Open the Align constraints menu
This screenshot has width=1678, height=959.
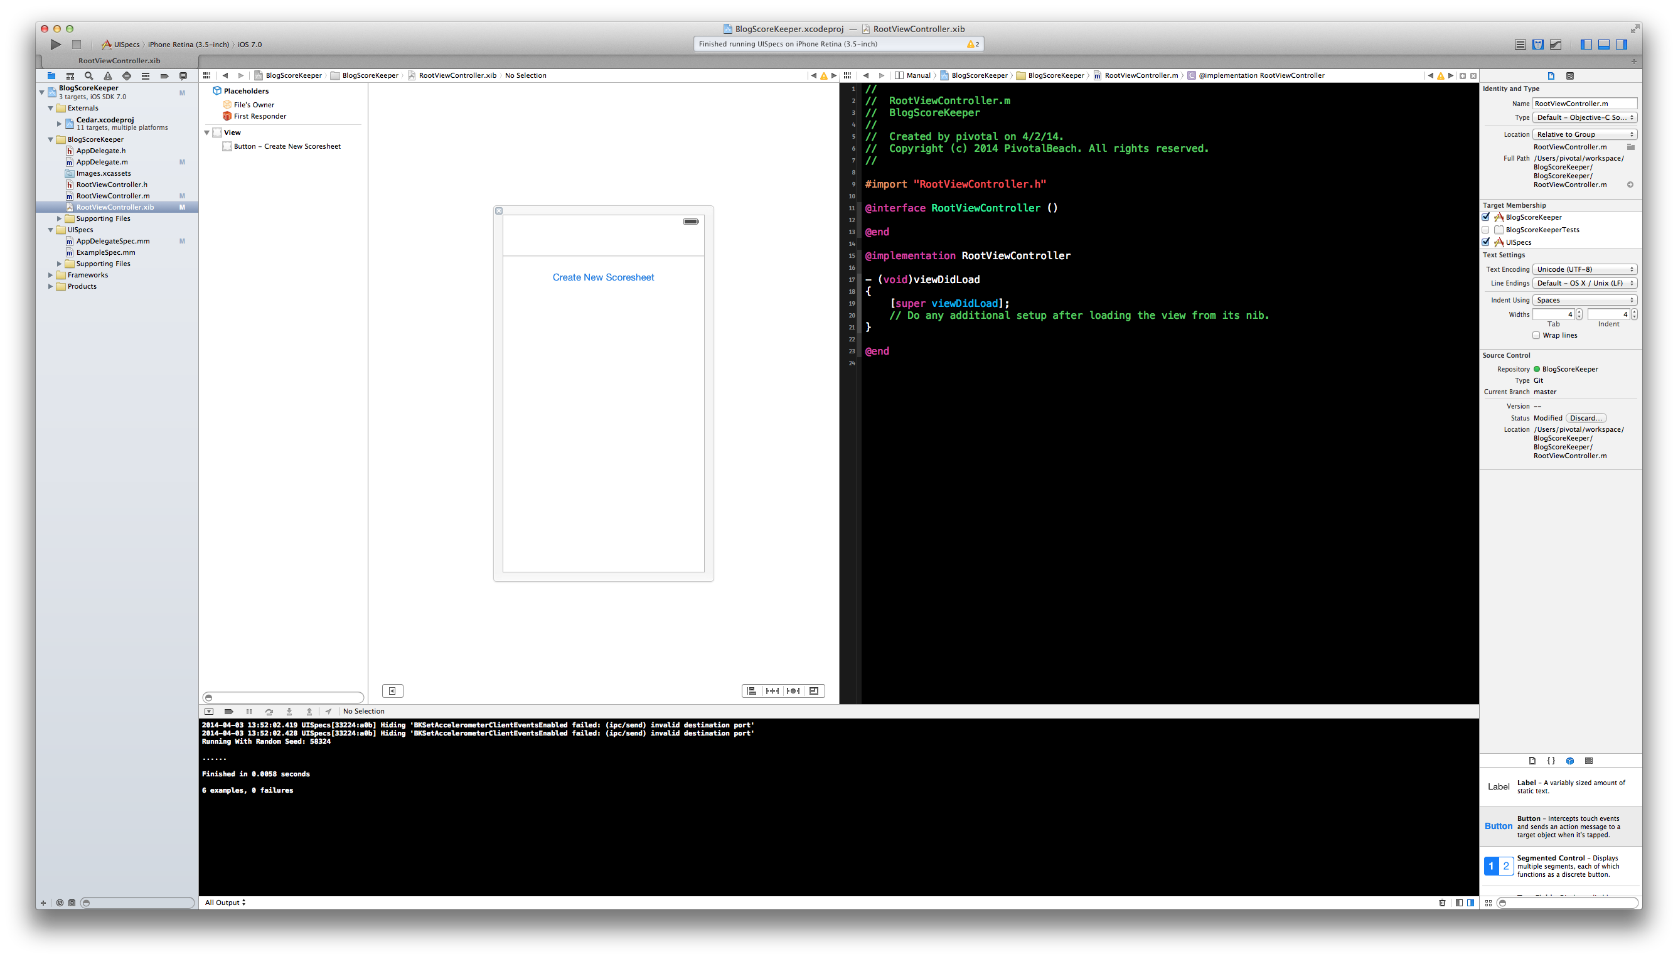[x=752, y=691]
